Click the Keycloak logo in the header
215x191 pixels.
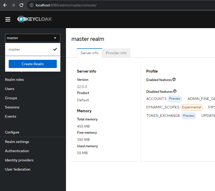pyautogui.click(x=34, y=19)
